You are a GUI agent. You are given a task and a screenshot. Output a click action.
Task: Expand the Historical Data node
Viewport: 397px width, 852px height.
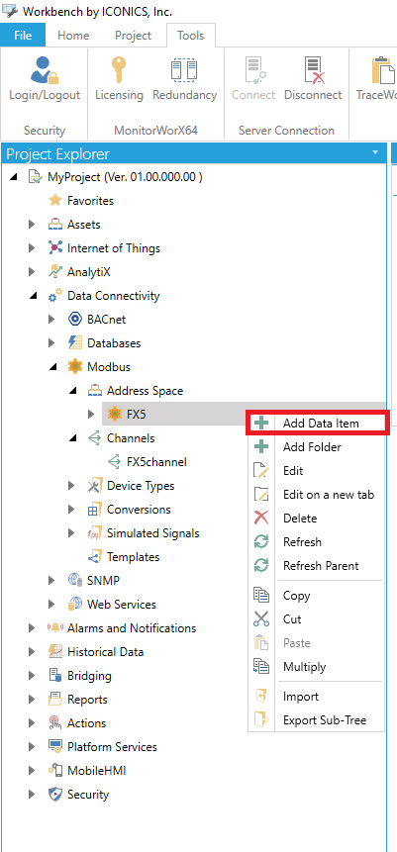point(32,651)
